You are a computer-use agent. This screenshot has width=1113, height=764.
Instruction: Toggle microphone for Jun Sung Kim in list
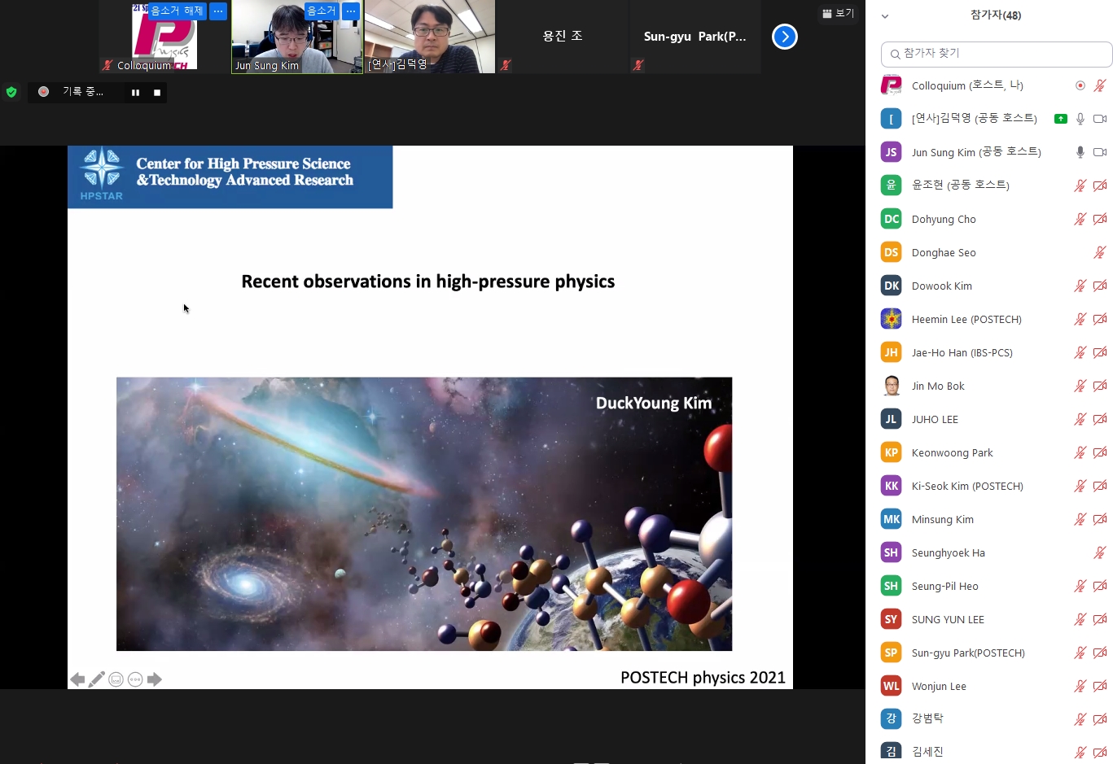point(1080,152)
